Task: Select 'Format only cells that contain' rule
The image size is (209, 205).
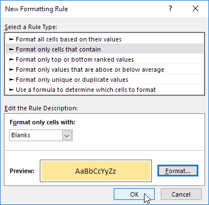Action: [x=105, y=49]
